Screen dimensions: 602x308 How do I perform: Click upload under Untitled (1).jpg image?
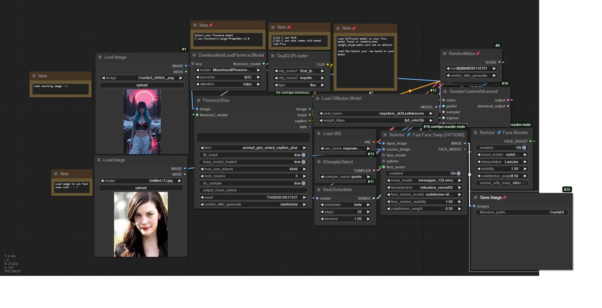pos(141,188)
